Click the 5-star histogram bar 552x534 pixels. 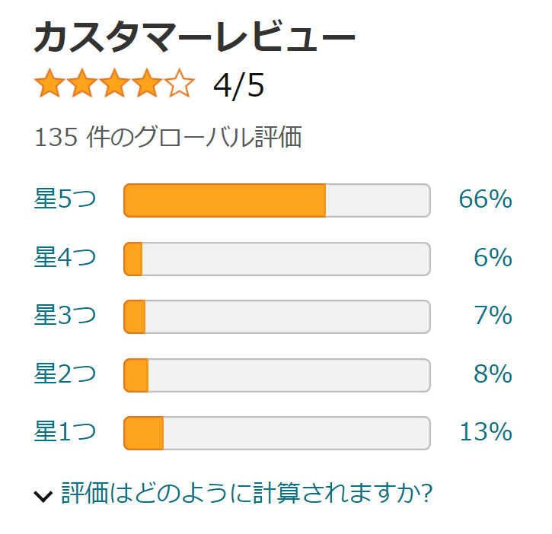click(276, 200)
